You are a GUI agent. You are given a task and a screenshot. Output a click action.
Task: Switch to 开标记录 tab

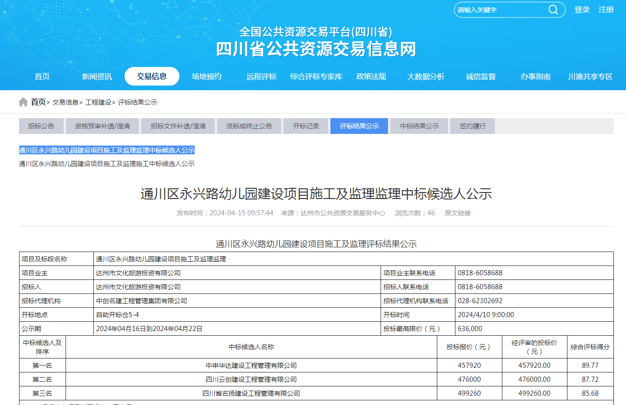pos(306,126)
